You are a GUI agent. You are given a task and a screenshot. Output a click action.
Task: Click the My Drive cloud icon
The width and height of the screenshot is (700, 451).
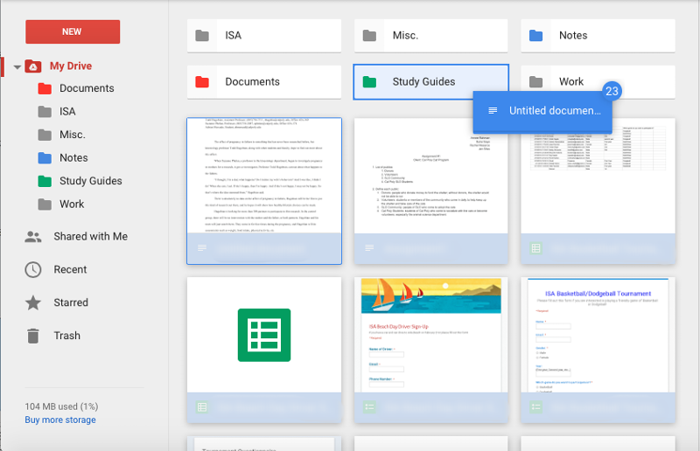(33, 66)
